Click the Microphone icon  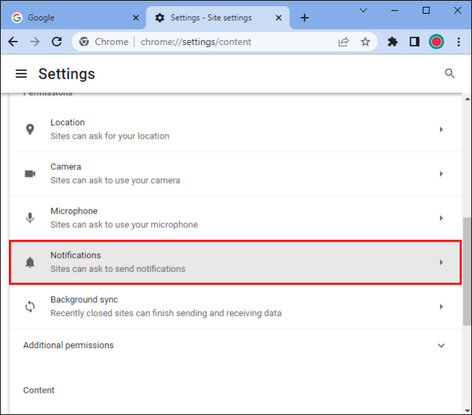pyautogui.click(x=30, y=218)
